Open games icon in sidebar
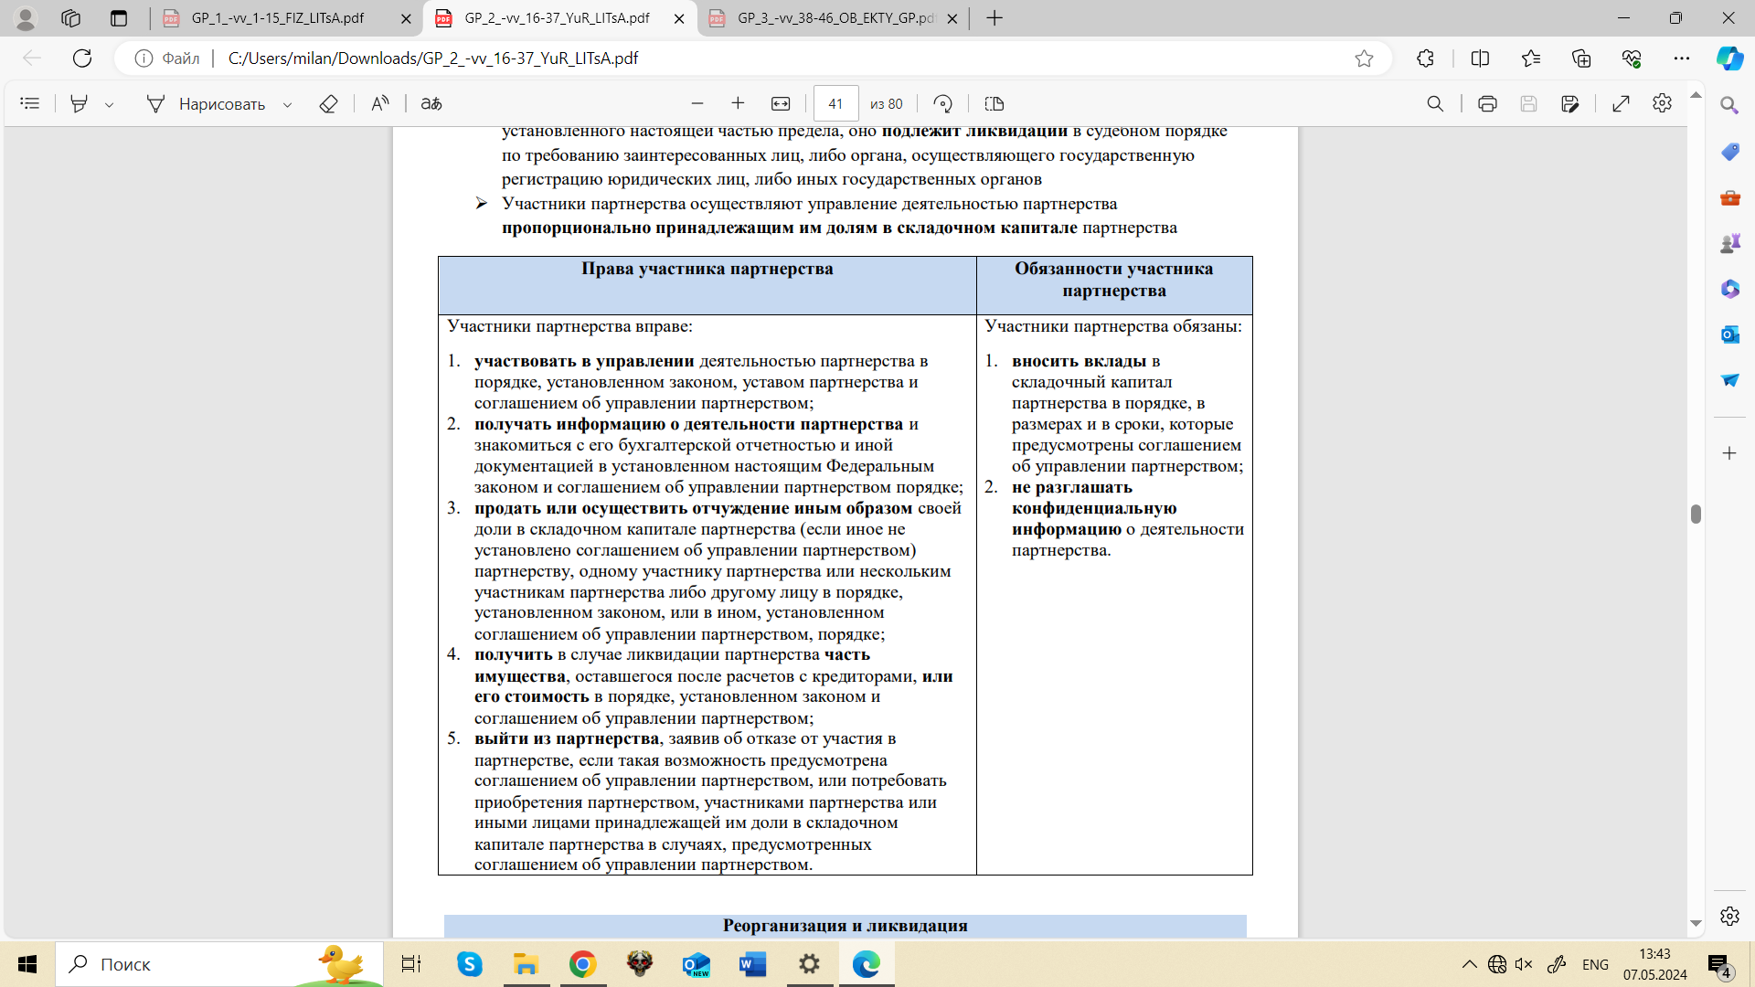 (x=1729, y=243)
